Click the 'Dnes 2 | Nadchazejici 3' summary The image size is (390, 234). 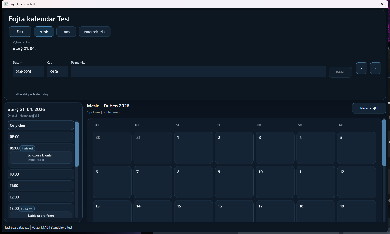23,116
